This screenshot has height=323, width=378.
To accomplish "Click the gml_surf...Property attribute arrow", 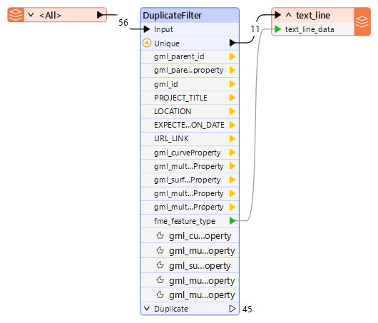I will click(x=233, y=180).
